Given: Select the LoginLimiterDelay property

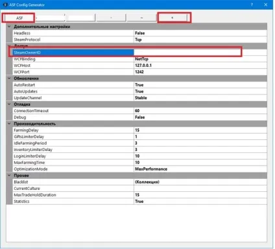Looking at the screenshot, I should coord(73,156).
